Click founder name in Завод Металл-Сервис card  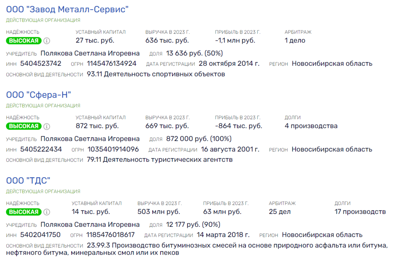[90, 53]
